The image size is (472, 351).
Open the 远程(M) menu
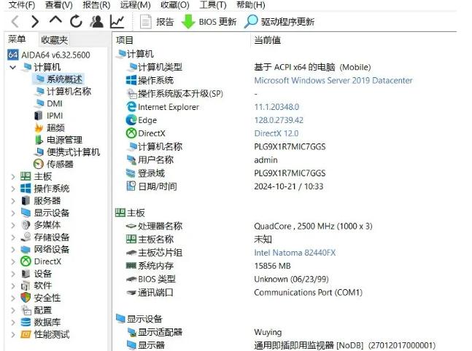135,5
